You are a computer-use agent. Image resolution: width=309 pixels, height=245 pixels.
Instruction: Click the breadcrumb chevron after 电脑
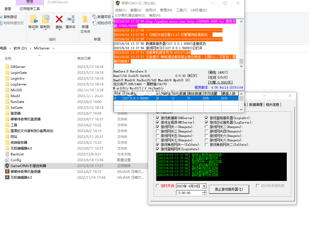coord(10,48)
